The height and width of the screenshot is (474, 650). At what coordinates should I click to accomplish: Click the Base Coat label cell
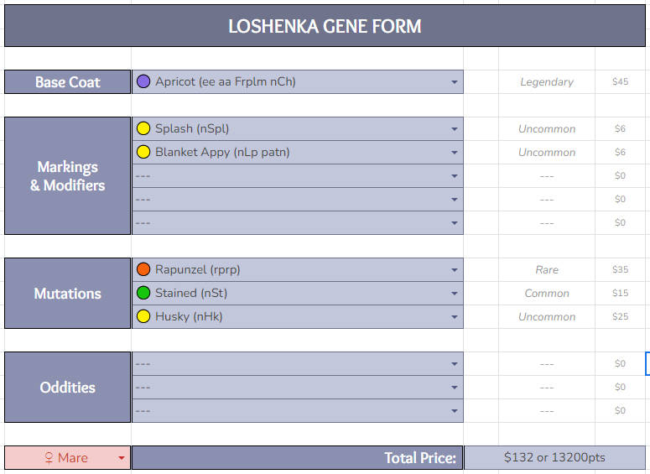pos(67,82)
